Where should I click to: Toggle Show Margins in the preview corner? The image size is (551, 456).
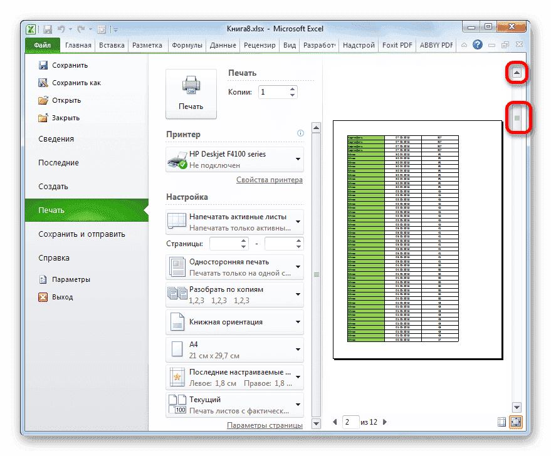click(x=501, y=422)
